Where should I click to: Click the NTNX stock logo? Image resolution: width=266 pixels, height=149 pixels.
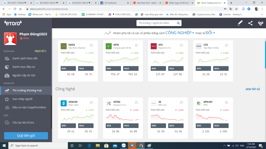coord(109,103)
